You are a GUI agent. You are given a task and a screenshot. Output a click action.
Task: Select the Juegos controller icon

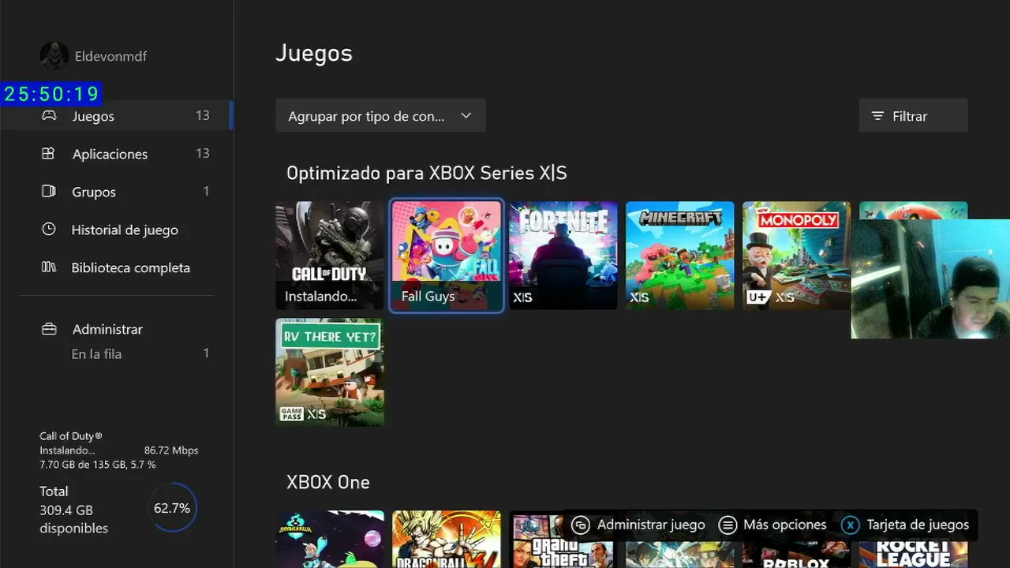(x=49, y=116)
